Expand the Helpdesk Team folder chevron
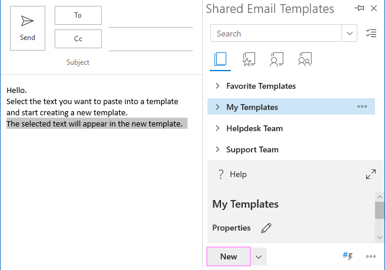This screenshot has height=270, width=385. [x=217, y=128]
